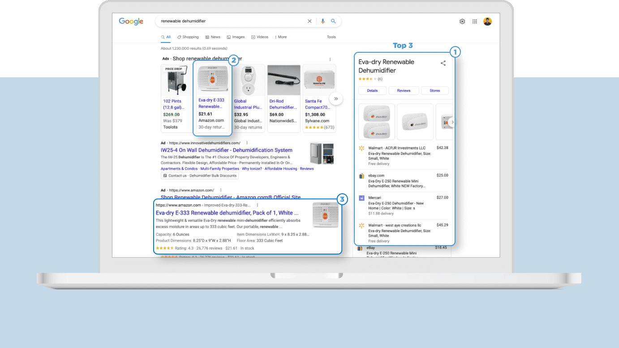Open Mercari Eva-Dry E-250 $27.00 listing
This screenshot has height=348, width=619.
[x=404, y=205]
